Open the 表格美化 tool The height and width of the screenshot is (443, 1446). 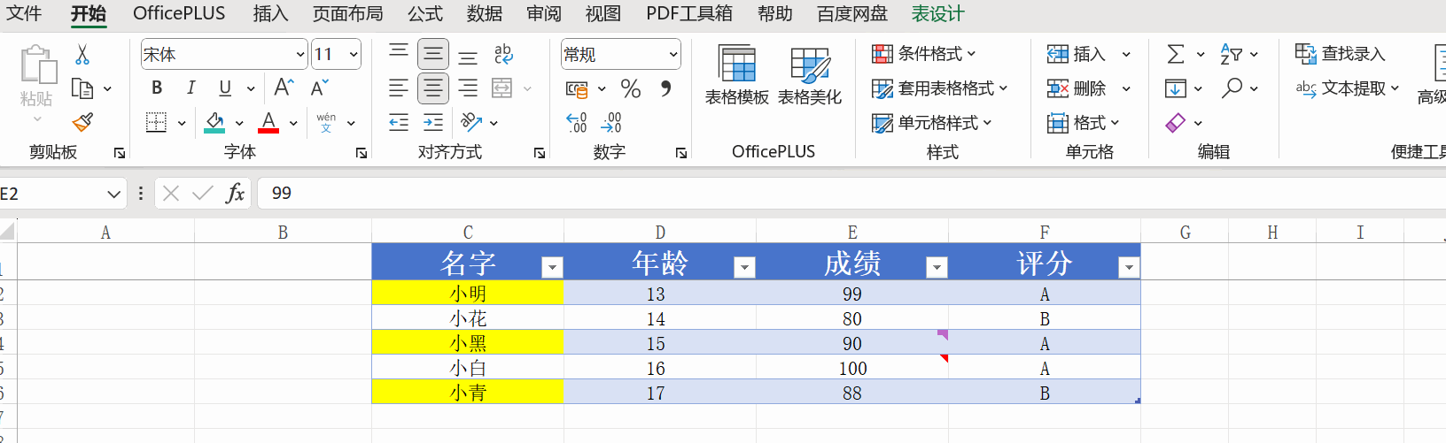[x=809, y=75]
